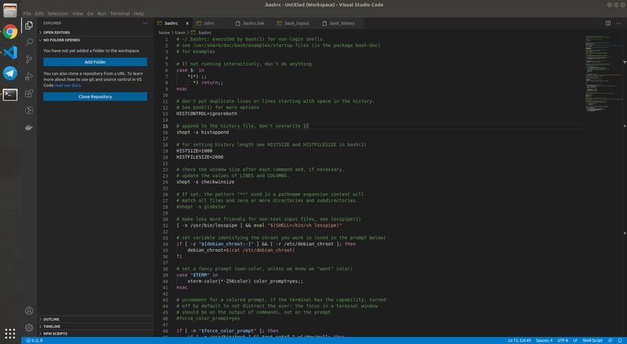Toggle the Explorer view in activity bar

tap(29, 25)
